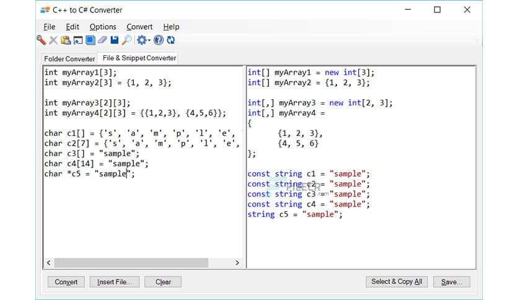Click the paste clipboard toolbar icon
Viewport: 518px width, 300px height.
(x=66, y=40)
